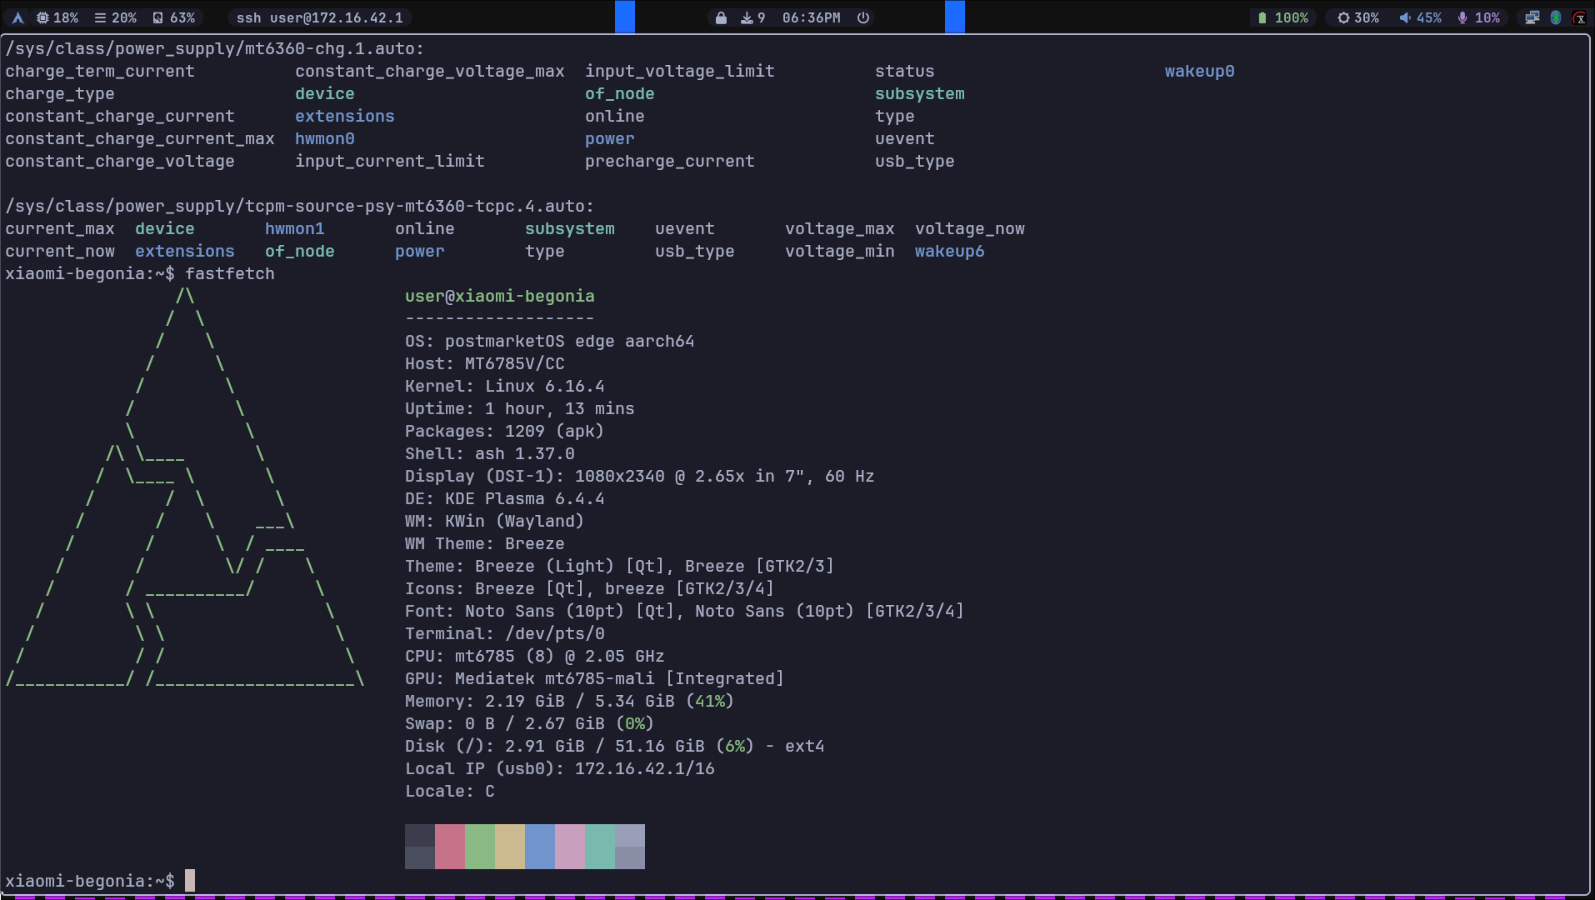Click the speaker volume 45% indicator
Image resolution: width=1595 pixels, height=900 pixels.
point(1420,17)
